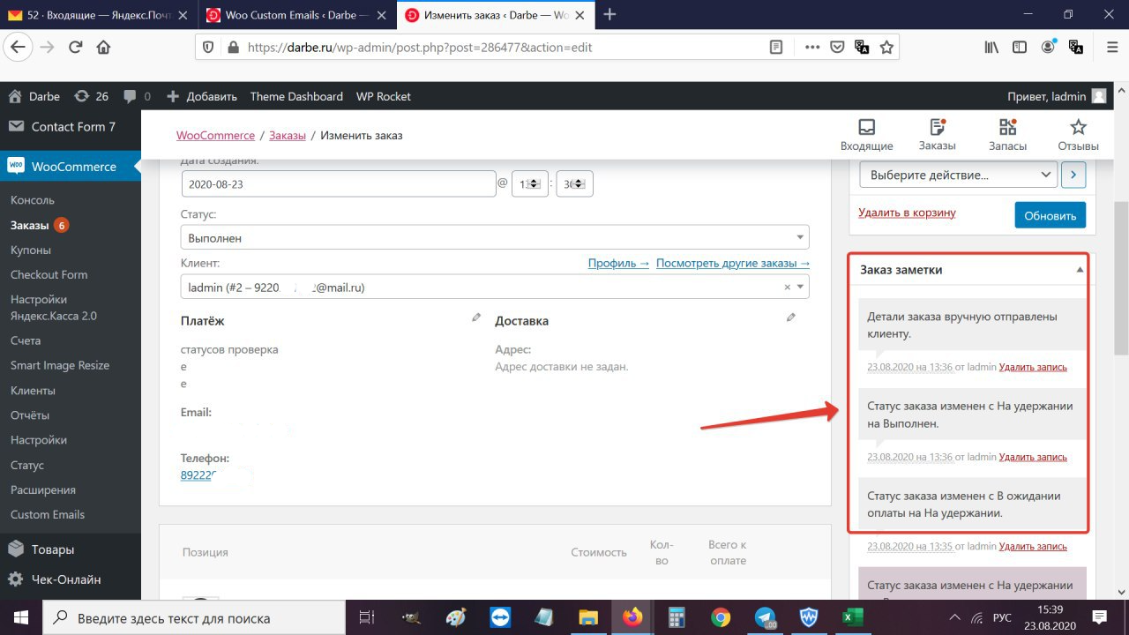Launch Firefox from the taskbar
This screenshot has height=635, width=1129.
[632, 617]
